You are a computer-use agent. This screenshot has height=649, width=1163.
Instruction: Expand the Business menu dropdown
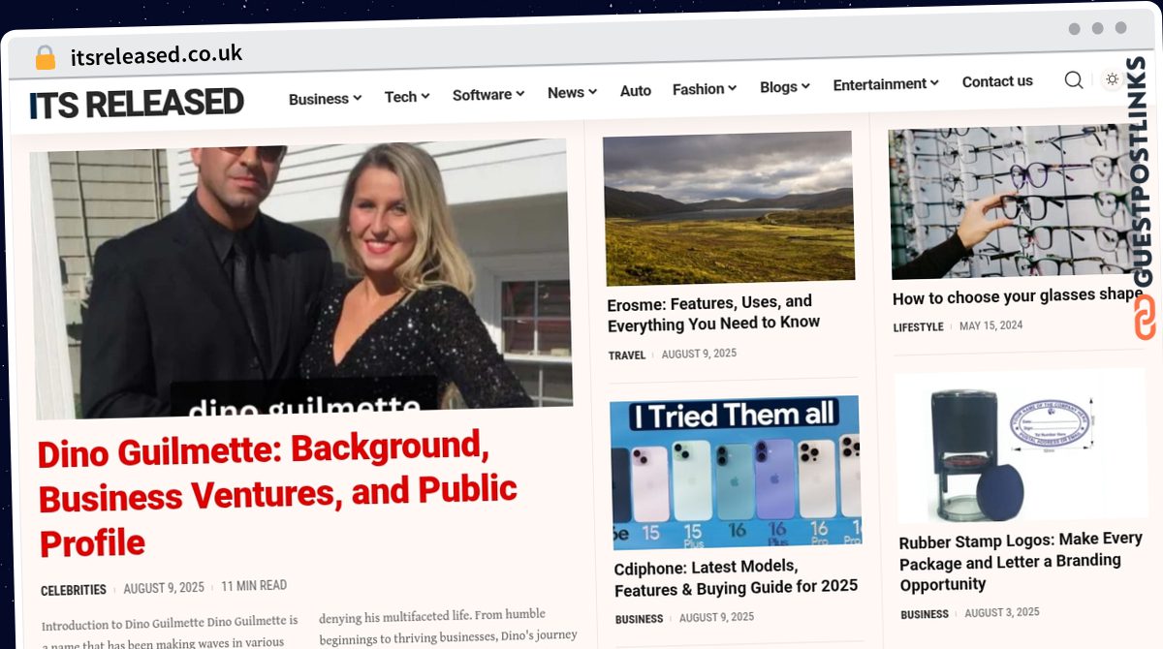[325, 98]
